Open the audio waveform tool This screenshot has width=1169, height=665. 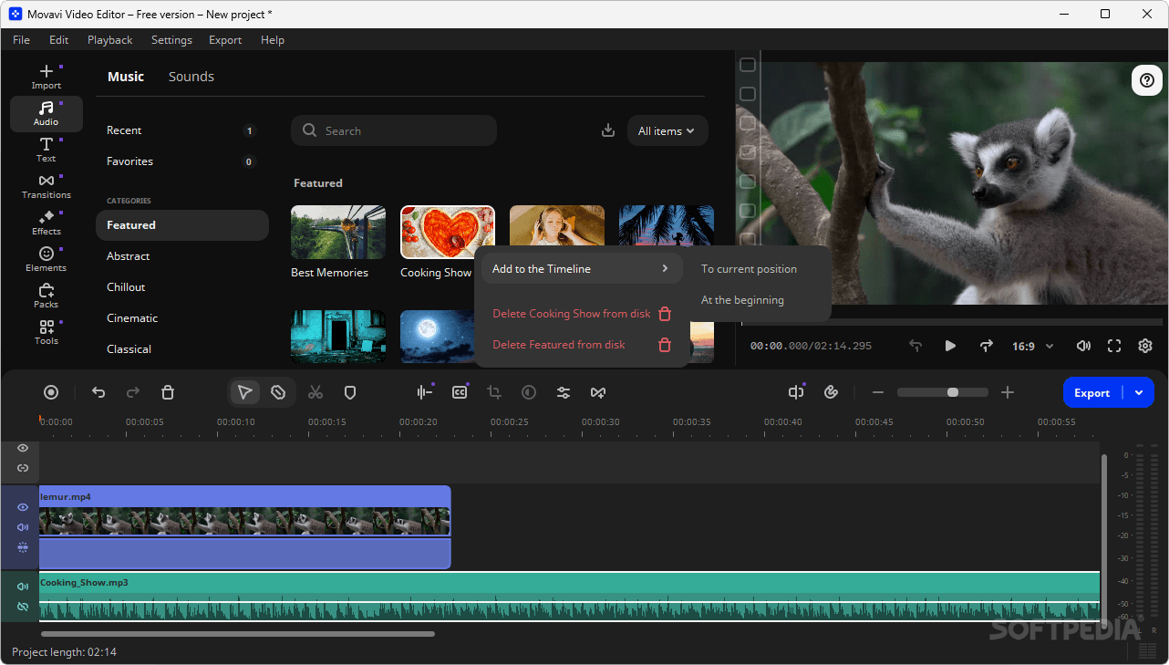click(x=425, y=392)
